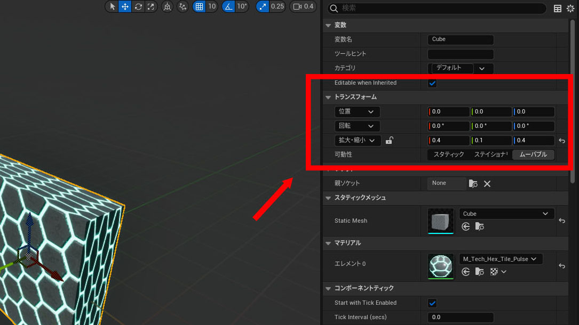Toggle grid snapping on the viewport toolbar
The width and height of the screenshot is (579, 325).
(199, 6)
